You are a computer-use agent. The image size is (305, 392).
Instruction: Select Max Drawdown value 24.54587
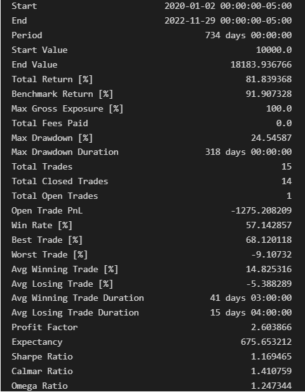(x=271, y=138)
